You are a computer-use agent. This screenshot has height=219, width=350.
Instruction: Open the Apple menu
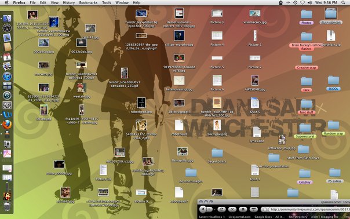tap(6, 3)
